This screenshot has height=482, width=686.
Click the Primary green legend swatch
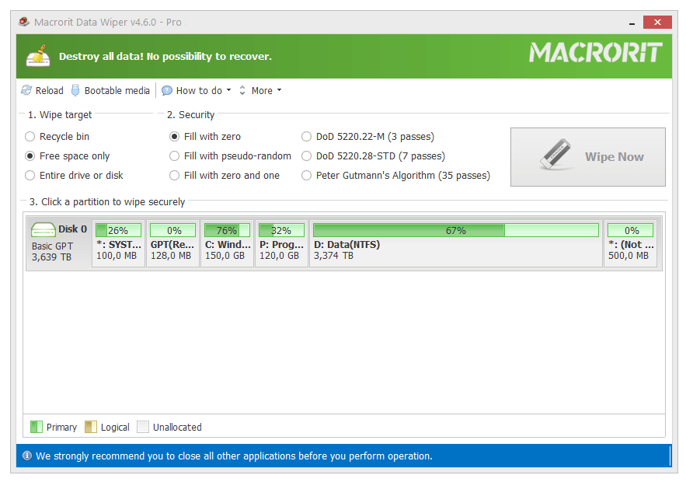[37, 427]
